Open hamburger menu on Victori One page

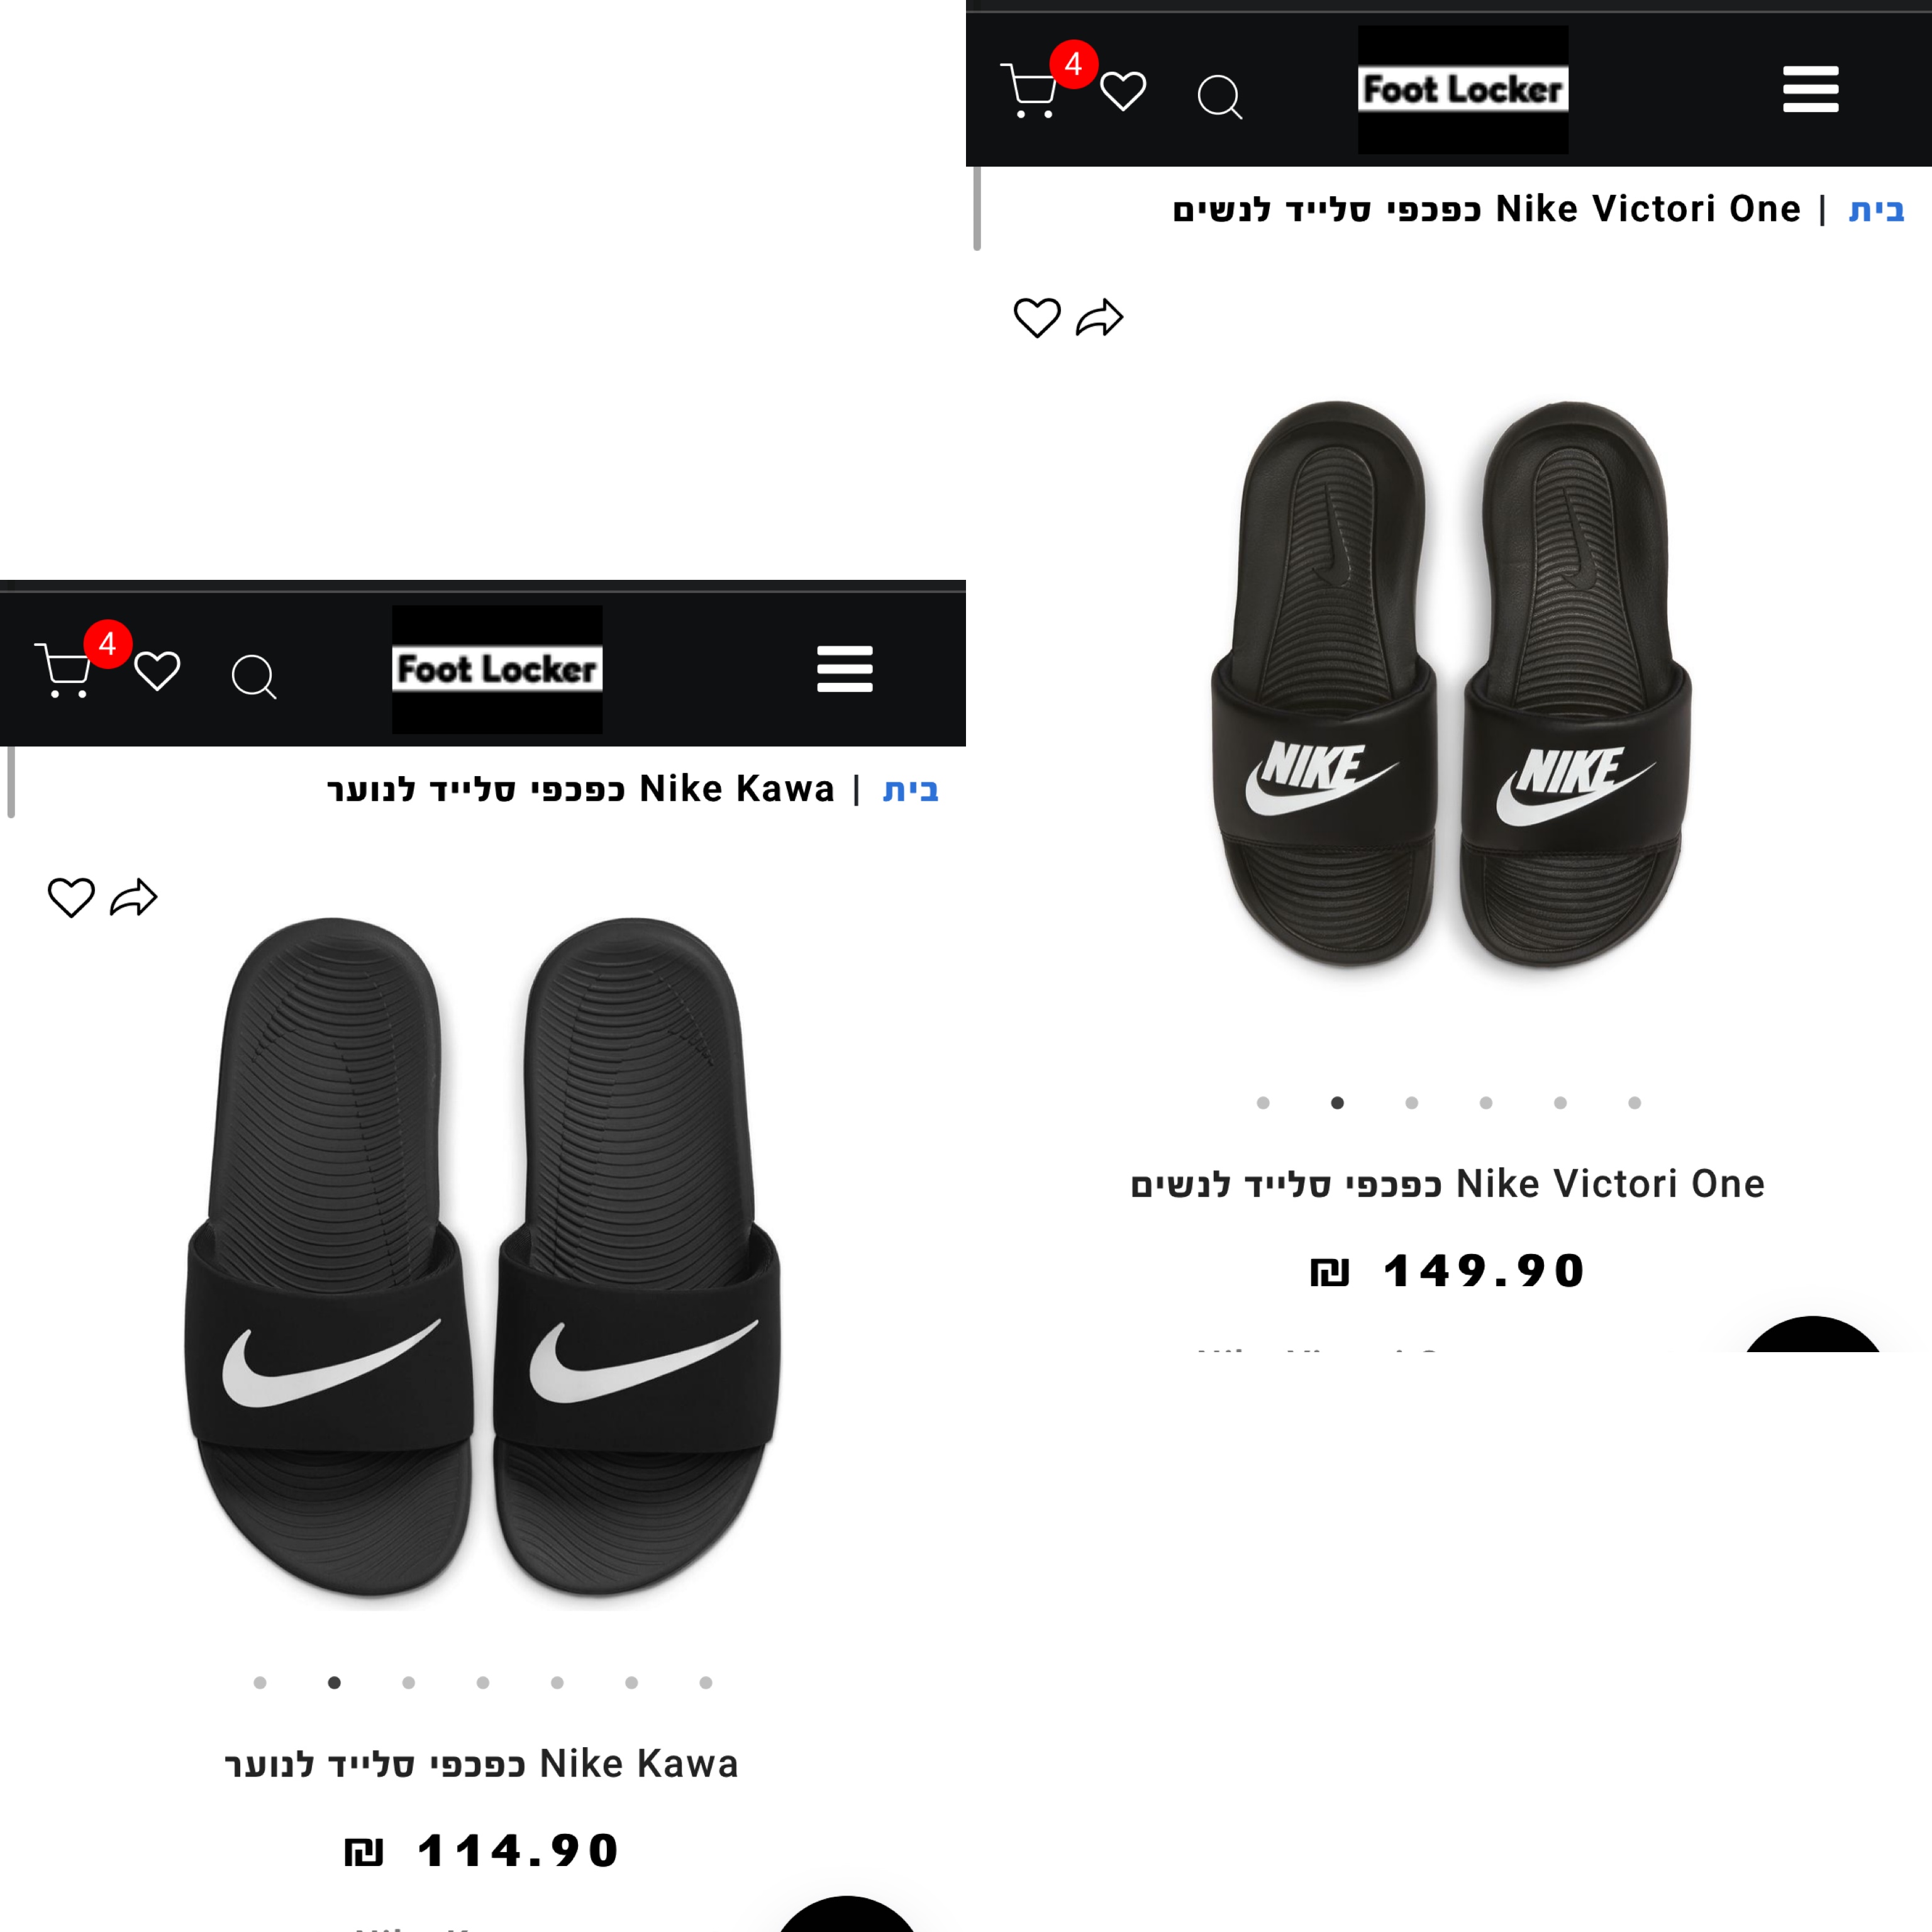coord(1810,89)
